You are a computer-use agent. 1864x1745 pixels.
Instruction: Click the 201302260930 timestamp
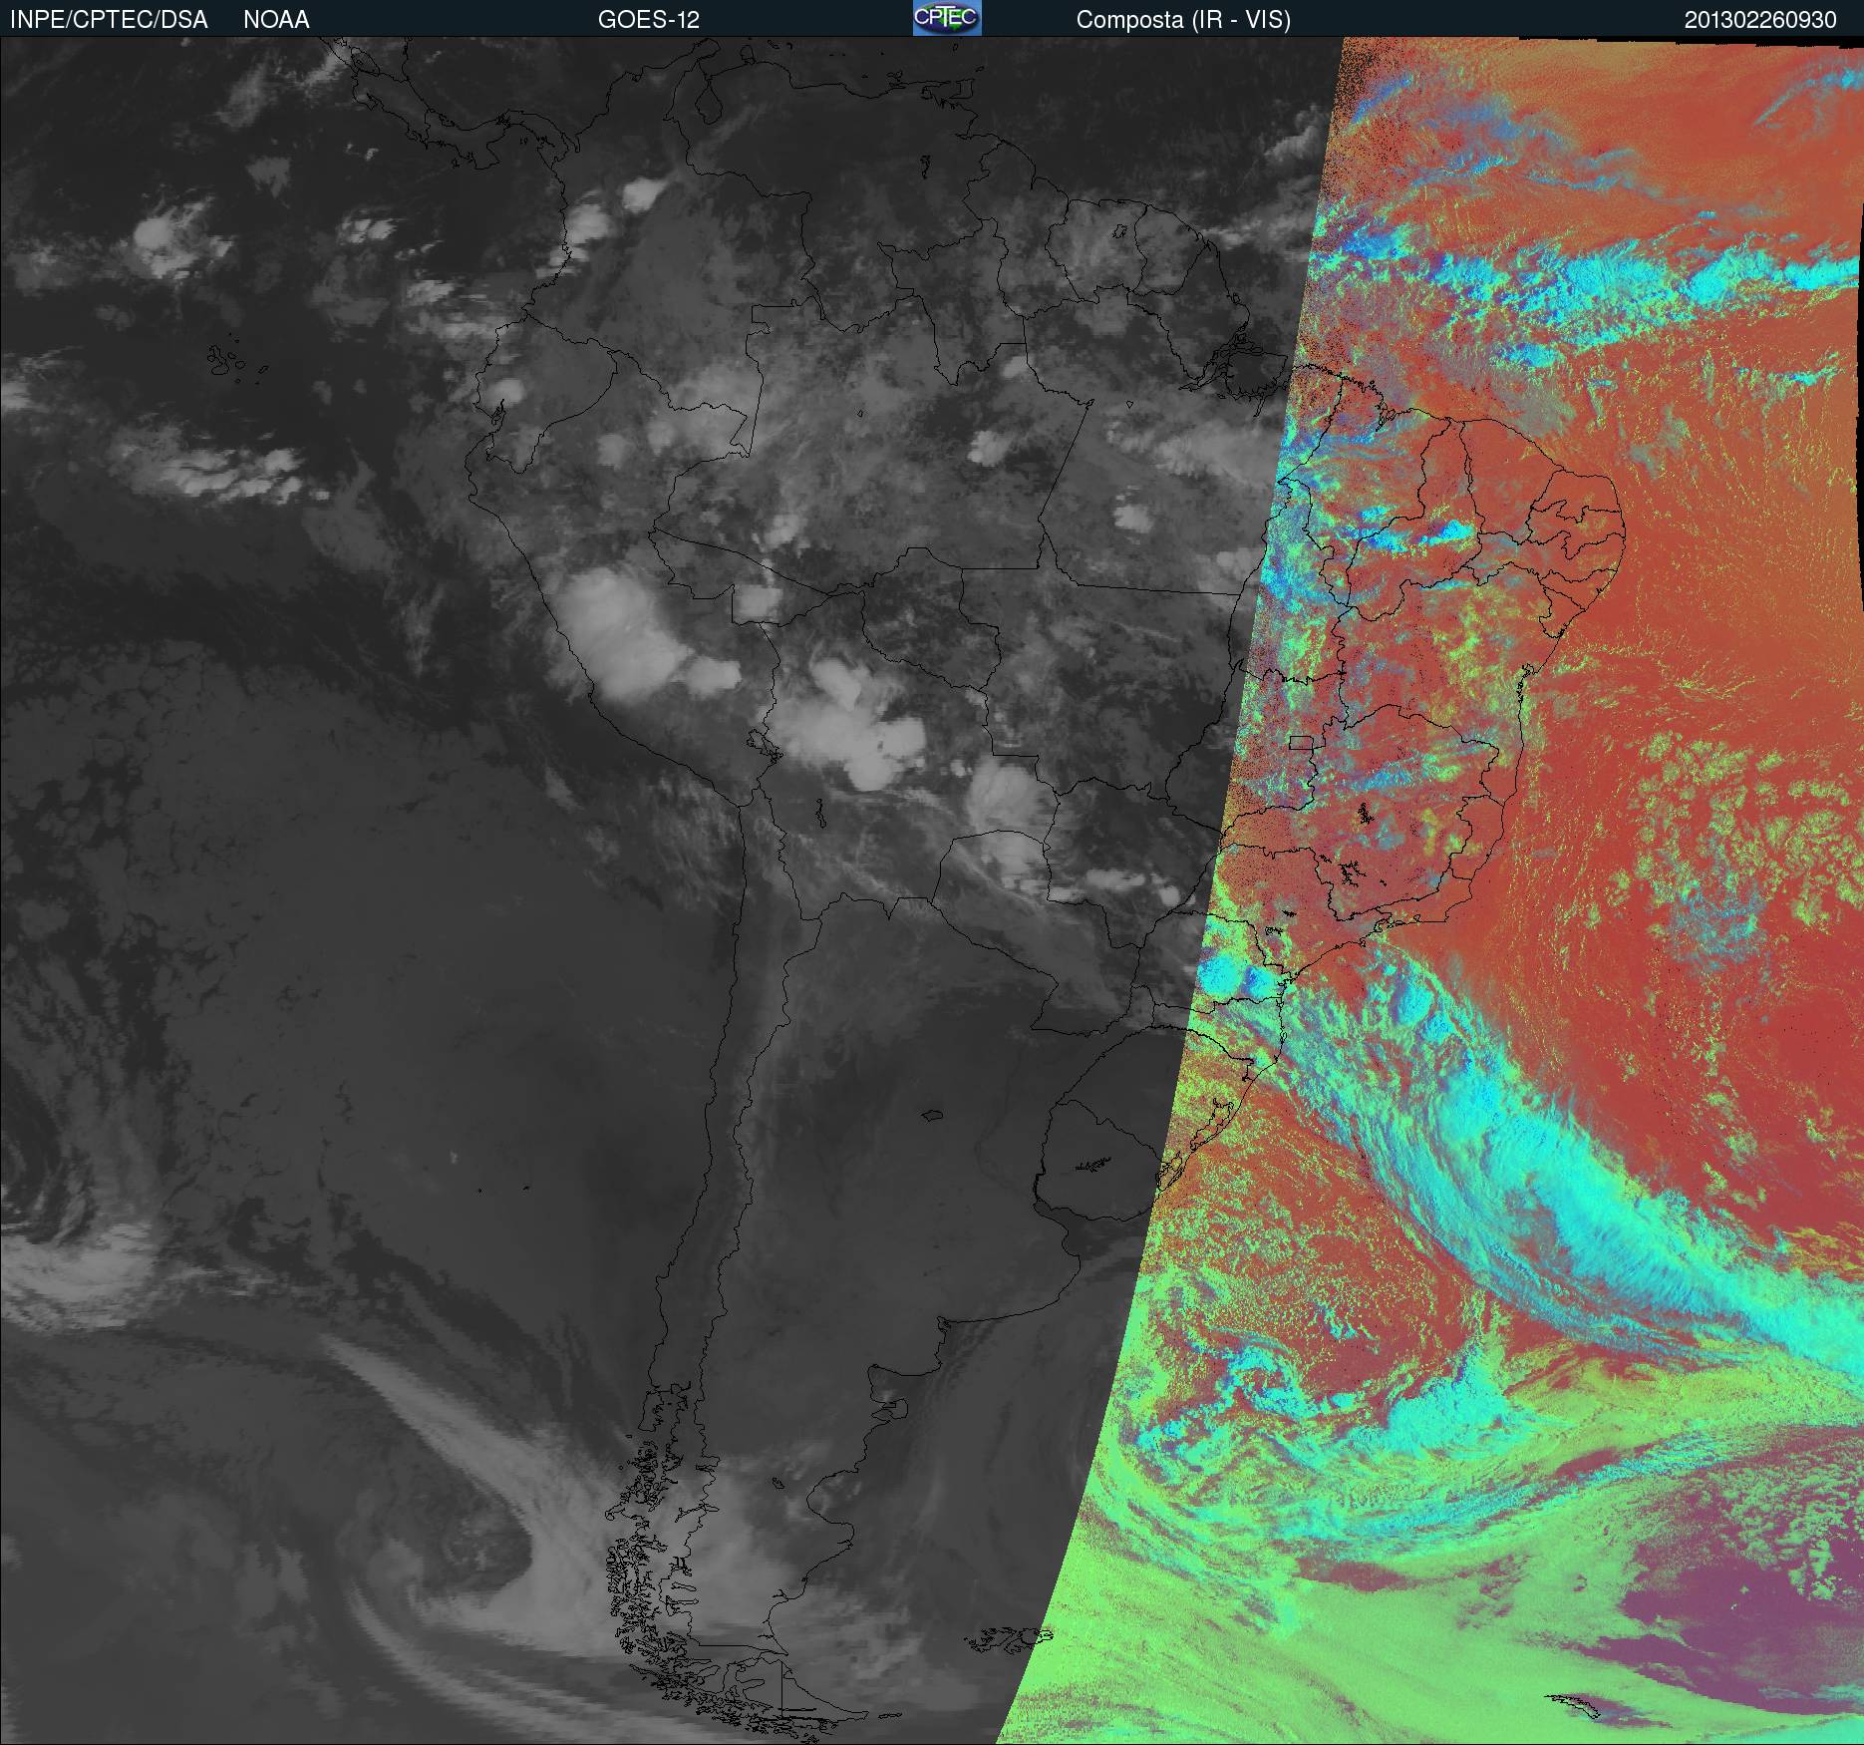pyautogui.click(x=1760, y=20)
